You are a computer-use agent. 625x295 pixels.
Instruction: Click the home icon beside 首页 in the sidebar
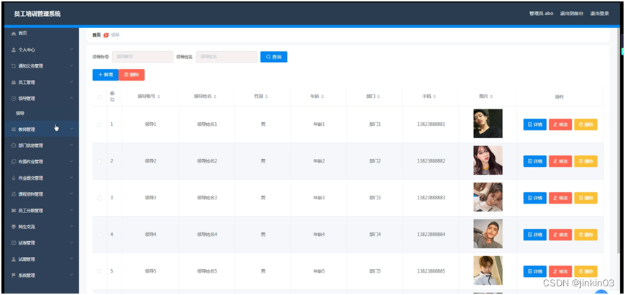14,34
